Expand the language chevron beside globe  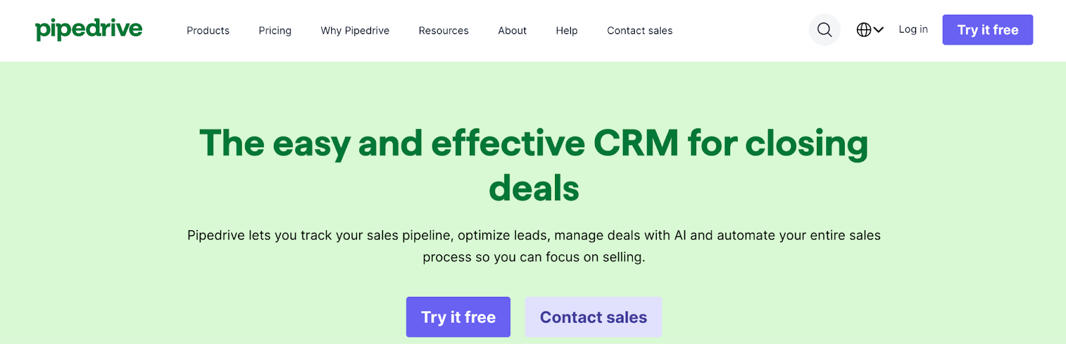coord(879,30)
